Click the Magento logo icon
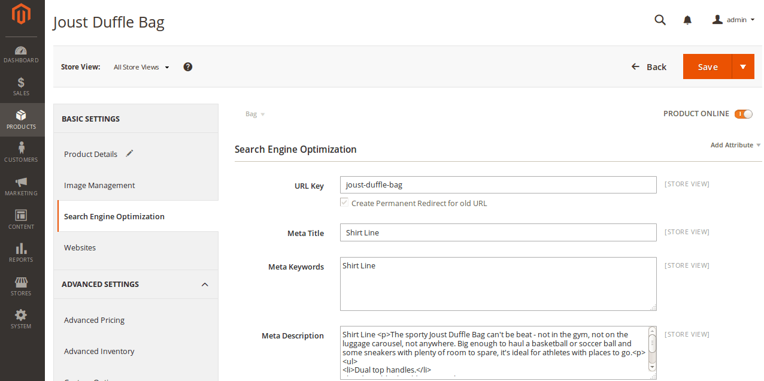 coord(22,14)
